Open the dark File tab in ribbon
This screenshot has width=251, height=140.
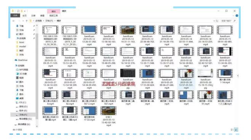pos(15,16)
